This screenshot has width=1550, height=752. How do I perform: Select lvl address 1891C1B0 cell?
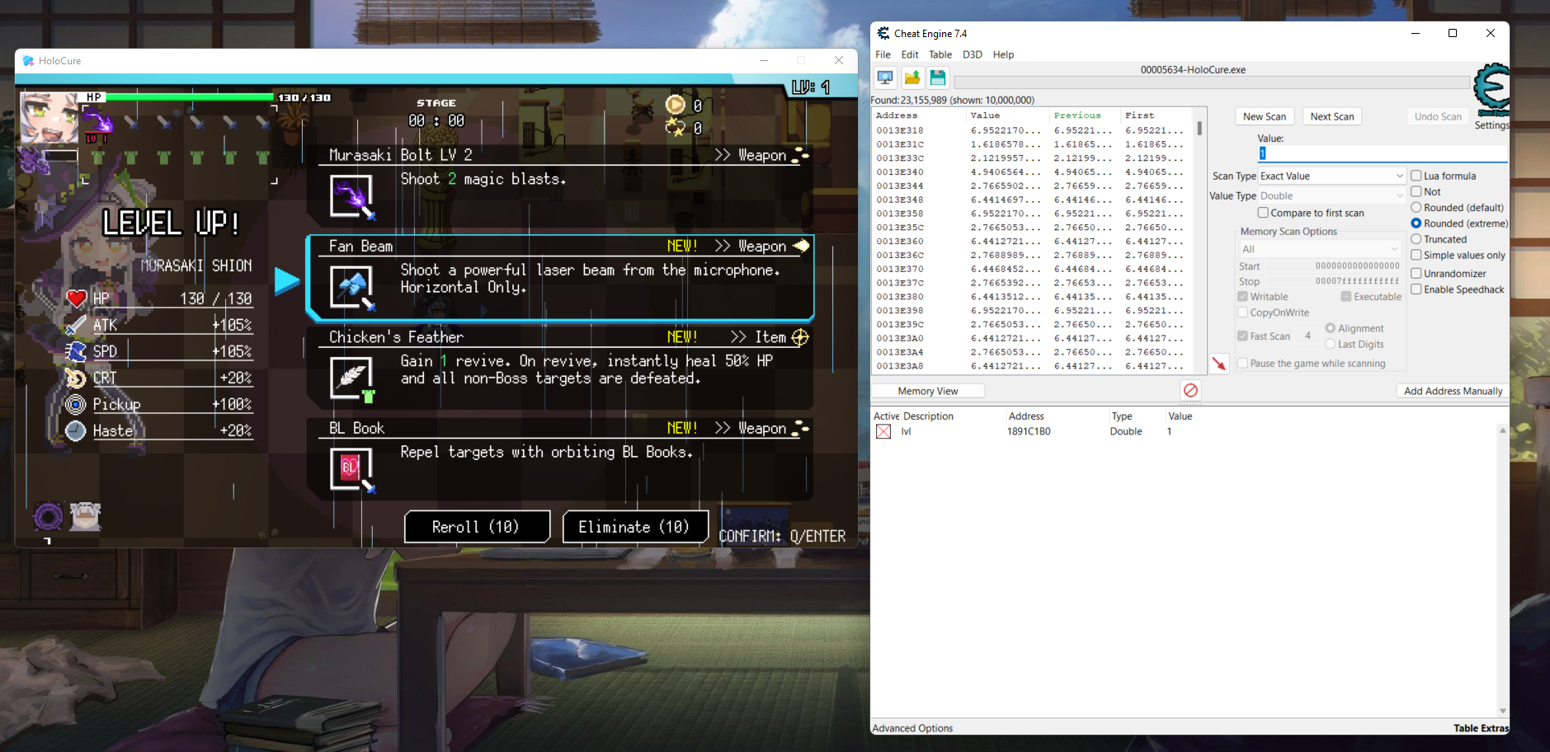(x=1029, y=431)
